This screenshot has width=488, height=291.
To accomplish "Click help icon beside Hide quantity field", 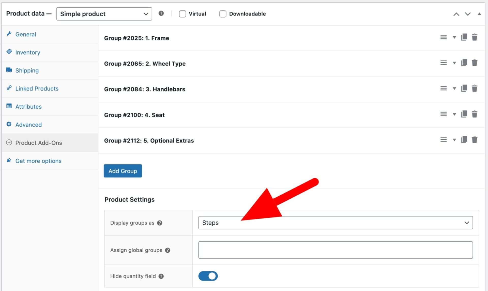I will pos(161,276).
